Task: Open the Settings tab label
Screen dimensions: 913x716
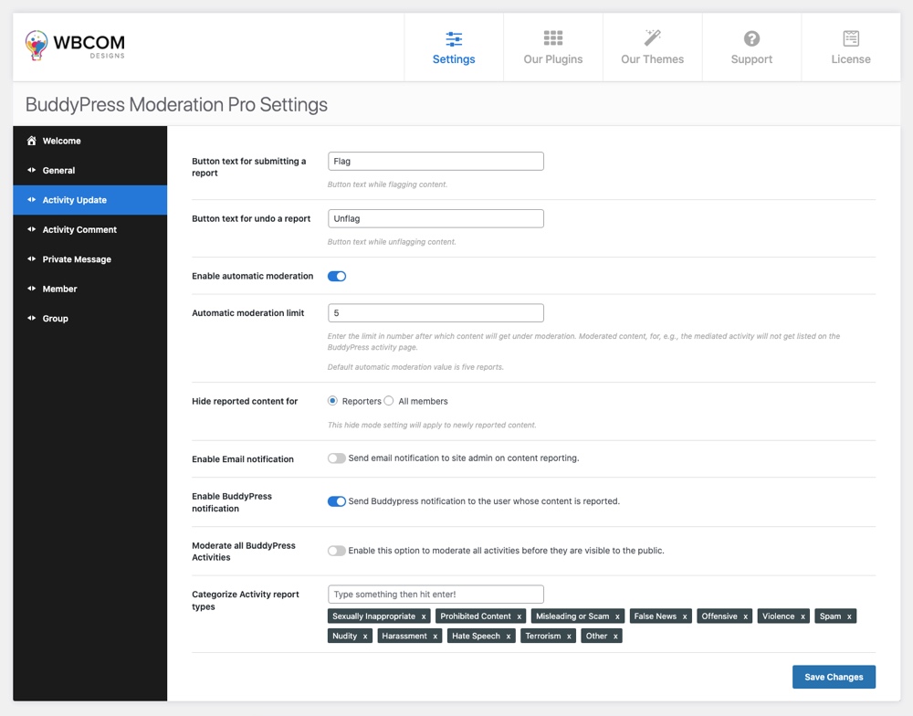Action: (x=454, y=58)
